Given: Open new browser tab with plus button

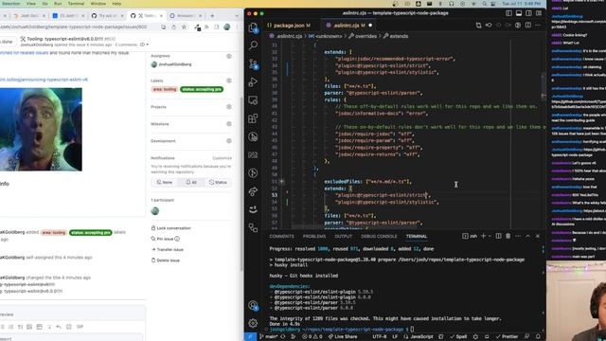Looking at the screenshot, I should [x=212, y=16].
